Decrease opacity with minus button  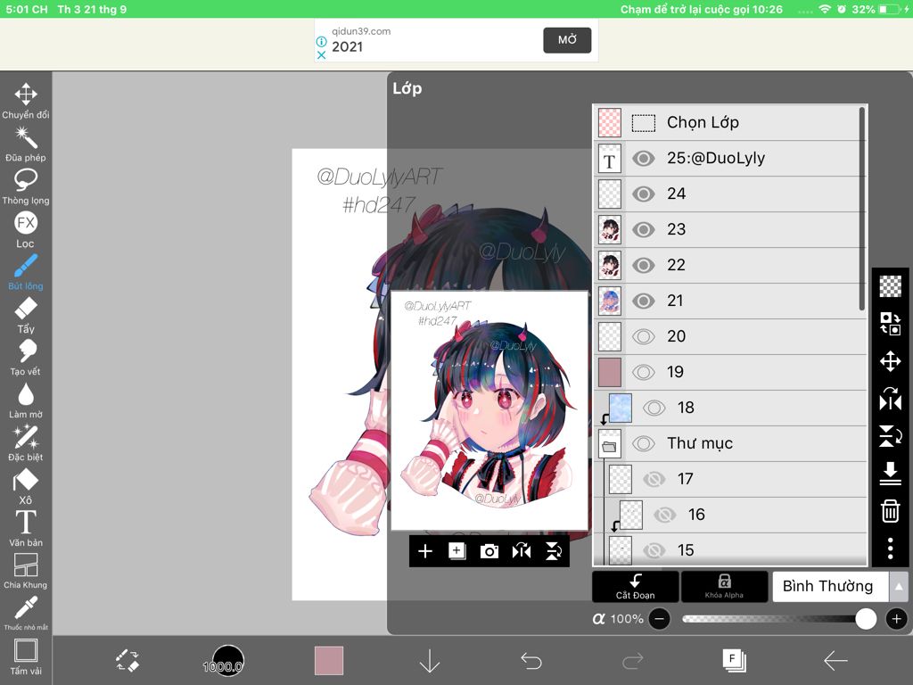pyautogui.click(x=660, y=619)
